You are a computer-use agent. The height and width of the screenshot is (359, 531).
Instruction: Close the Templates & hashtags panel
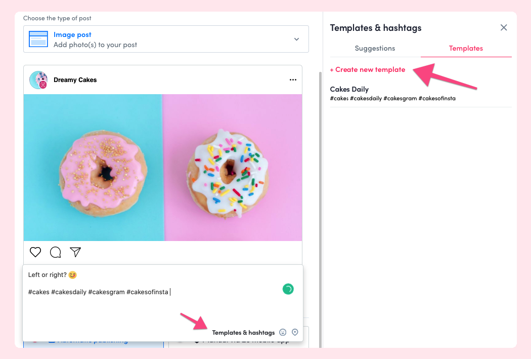(x=504, y=27)
